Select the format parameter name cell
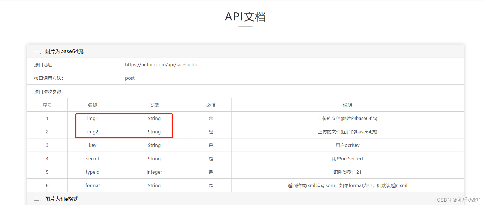This screenshot has height=205, width=484. tap(93, 185)
